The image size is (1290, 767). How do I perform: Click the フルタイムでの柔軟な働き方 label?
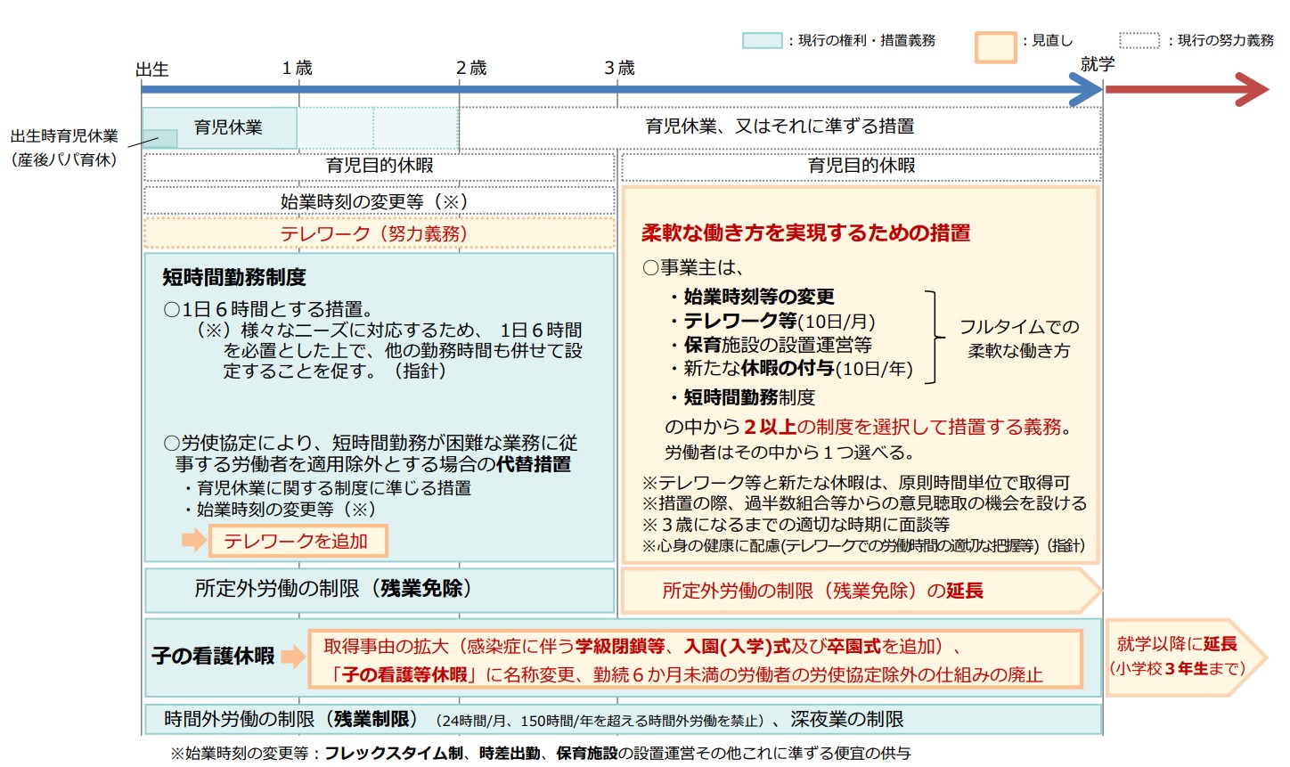tap(1019, 339)
